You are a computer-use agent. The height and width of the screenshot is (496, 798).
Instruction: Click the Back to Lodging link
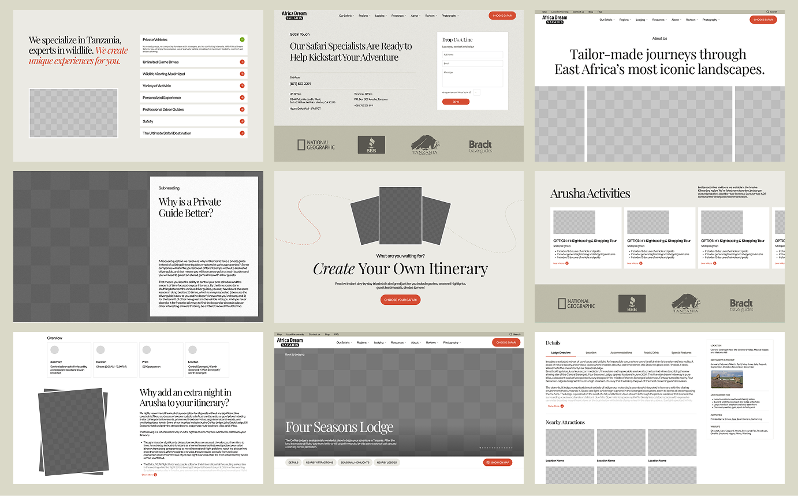tap(294, 353)
